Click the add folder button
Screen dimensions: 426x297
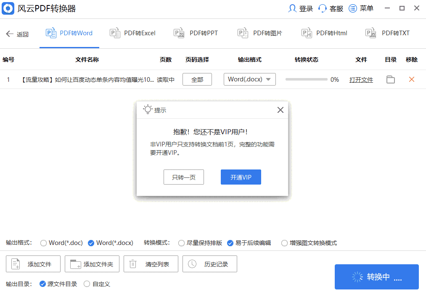pyautogui.click(x=92, y=264)
